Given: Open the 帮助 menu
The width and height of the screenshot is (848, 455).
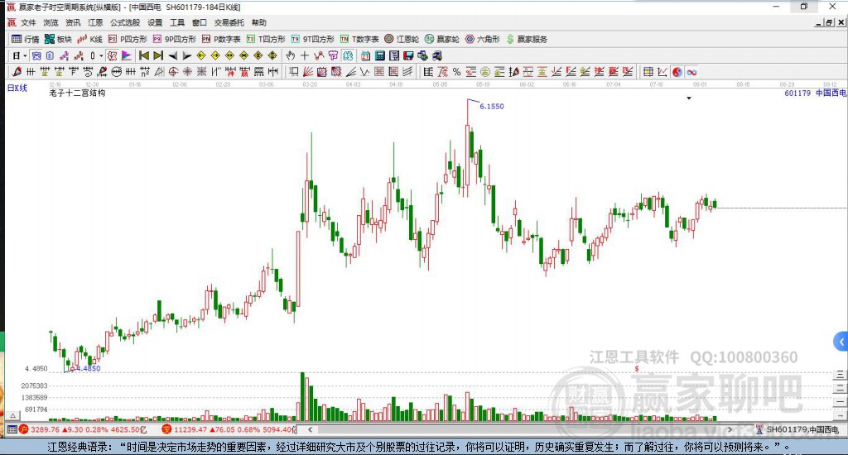Looking at the screenshot, I should coord(259,22).
